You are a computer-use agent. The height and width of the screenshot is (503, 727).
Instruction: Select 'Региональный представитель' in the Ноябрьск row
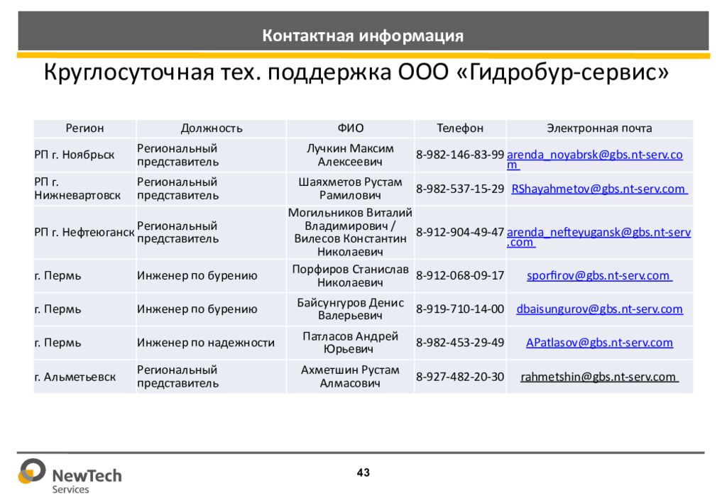tap(178, 155)
